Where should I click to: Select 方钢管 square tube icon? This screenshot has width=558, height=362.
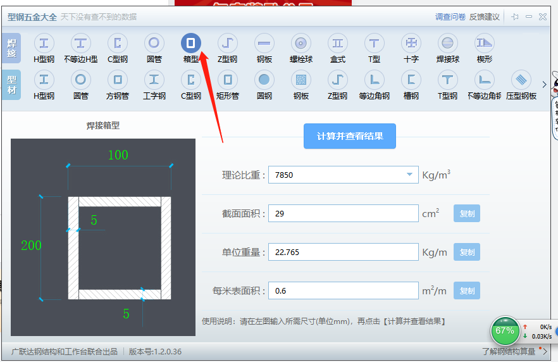tap(118, 80)
